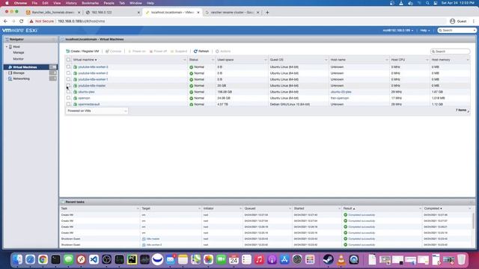
Task: Click the Host icon in Navigator tree
Action: (10, 46)
